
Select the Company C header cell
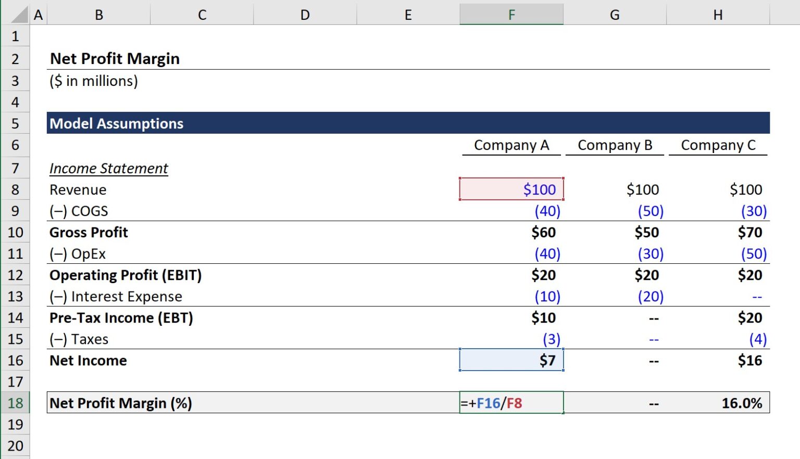[x=718, y=145]
